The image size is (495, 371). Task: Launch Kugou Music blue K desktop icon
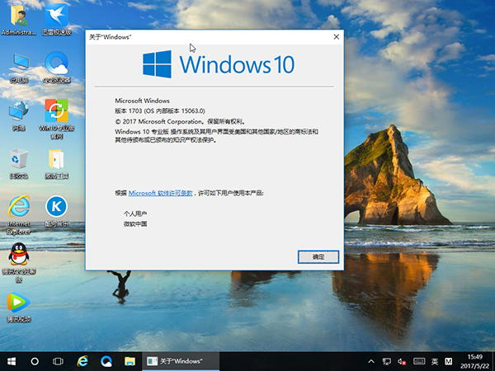[x=56, y=206]
